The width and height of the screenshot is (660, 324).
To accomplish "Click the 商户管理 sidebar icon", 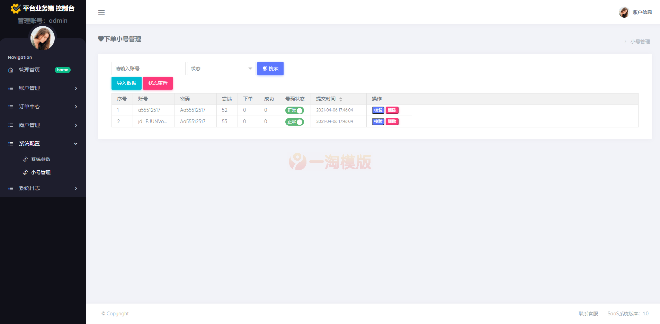I will (10, 125).
